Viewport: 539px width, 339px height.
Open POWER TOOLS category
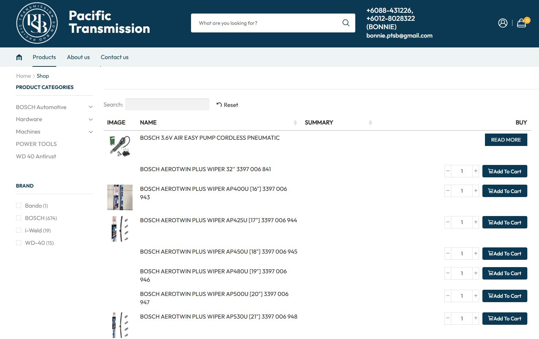click(36, 144)
